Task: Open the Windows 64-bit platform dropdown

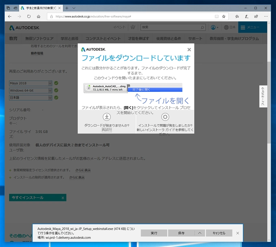Action: click(30, 90)
